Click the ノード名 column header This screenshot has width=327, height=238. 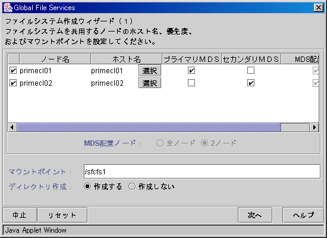(x=55, y=59)
